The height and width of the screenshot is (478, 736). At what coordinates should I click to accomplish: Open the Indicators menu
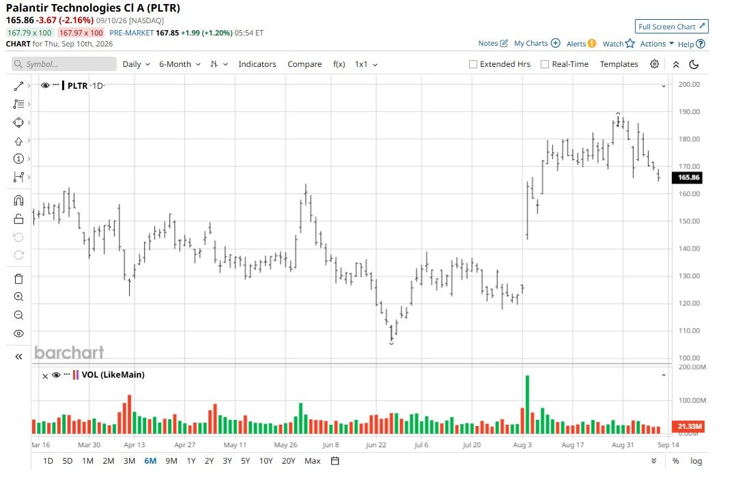[x=257, y=64]
